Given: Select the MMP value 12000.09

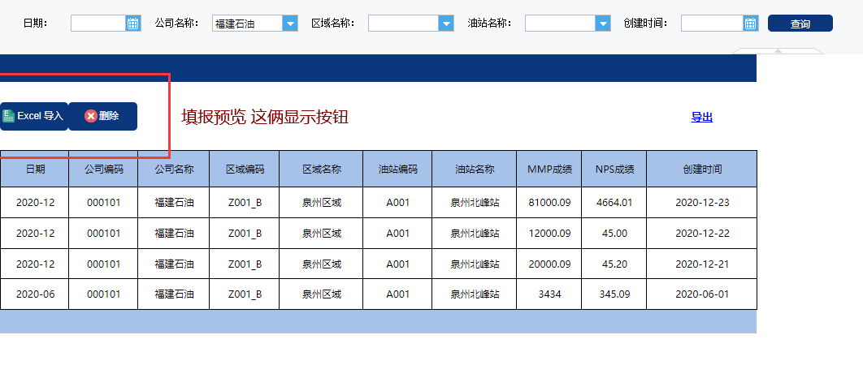Looking at the screenshot, I should click(549, 233).
